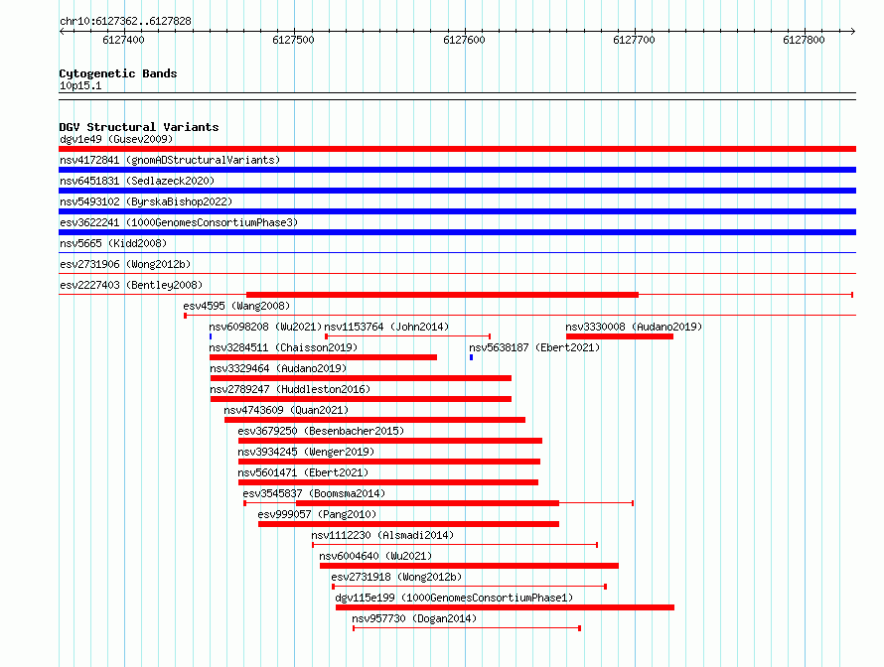Screen dimensions: 884x667
Task: Click the Cytogenetic Bands track title
Action: tap(118, 73)
